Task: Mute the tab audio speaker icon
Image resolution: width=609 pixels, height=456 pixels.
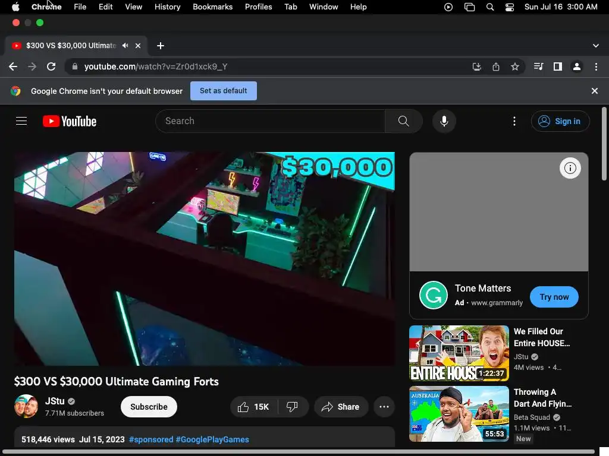Action: click(x=125, y=46)
